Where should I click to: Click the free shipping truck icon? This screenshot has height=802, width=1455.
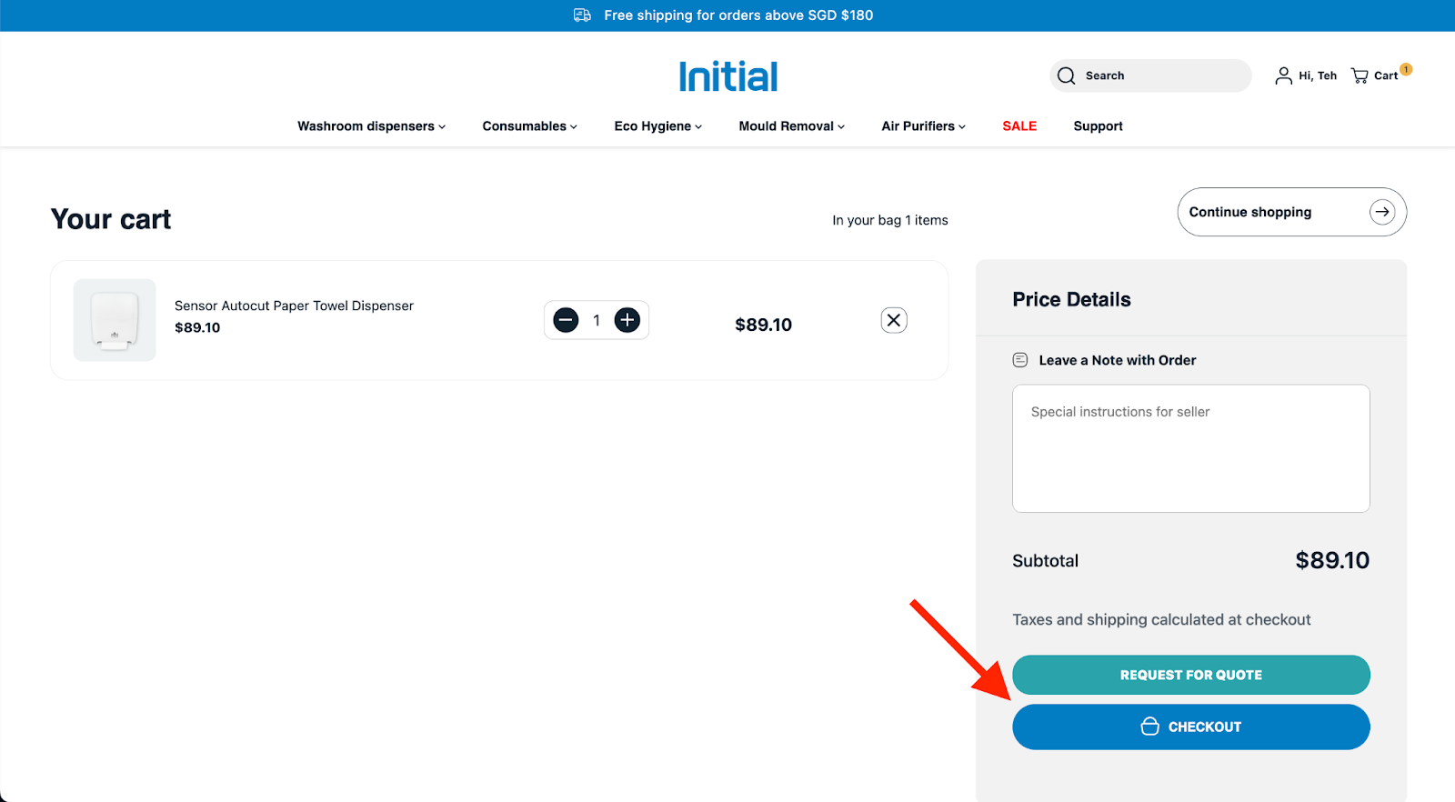coord(583,15)
